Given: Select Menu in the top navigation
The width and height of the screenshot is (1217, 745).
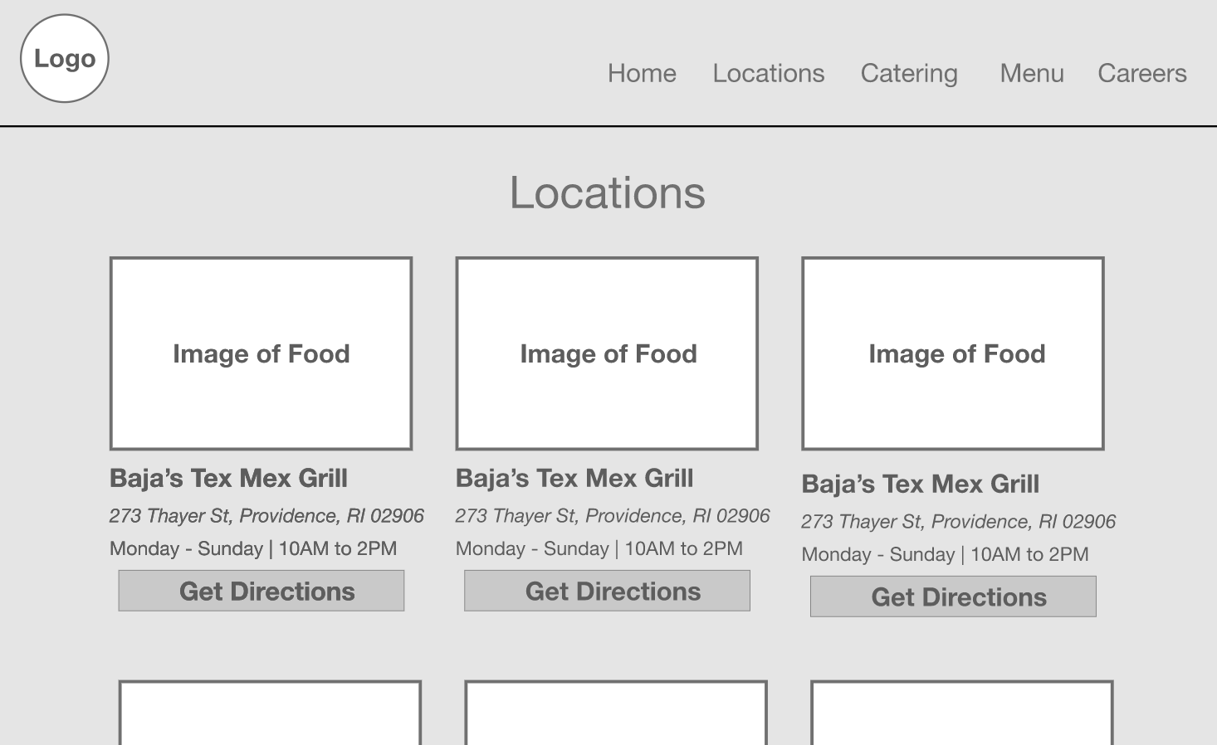Looking at the screenshot, I should 1031,73.
